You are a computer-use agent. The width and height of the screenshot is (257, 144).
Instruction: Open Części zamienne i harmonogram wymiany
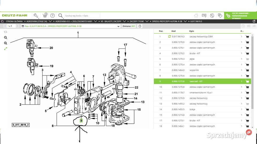[x=240, y=15]
